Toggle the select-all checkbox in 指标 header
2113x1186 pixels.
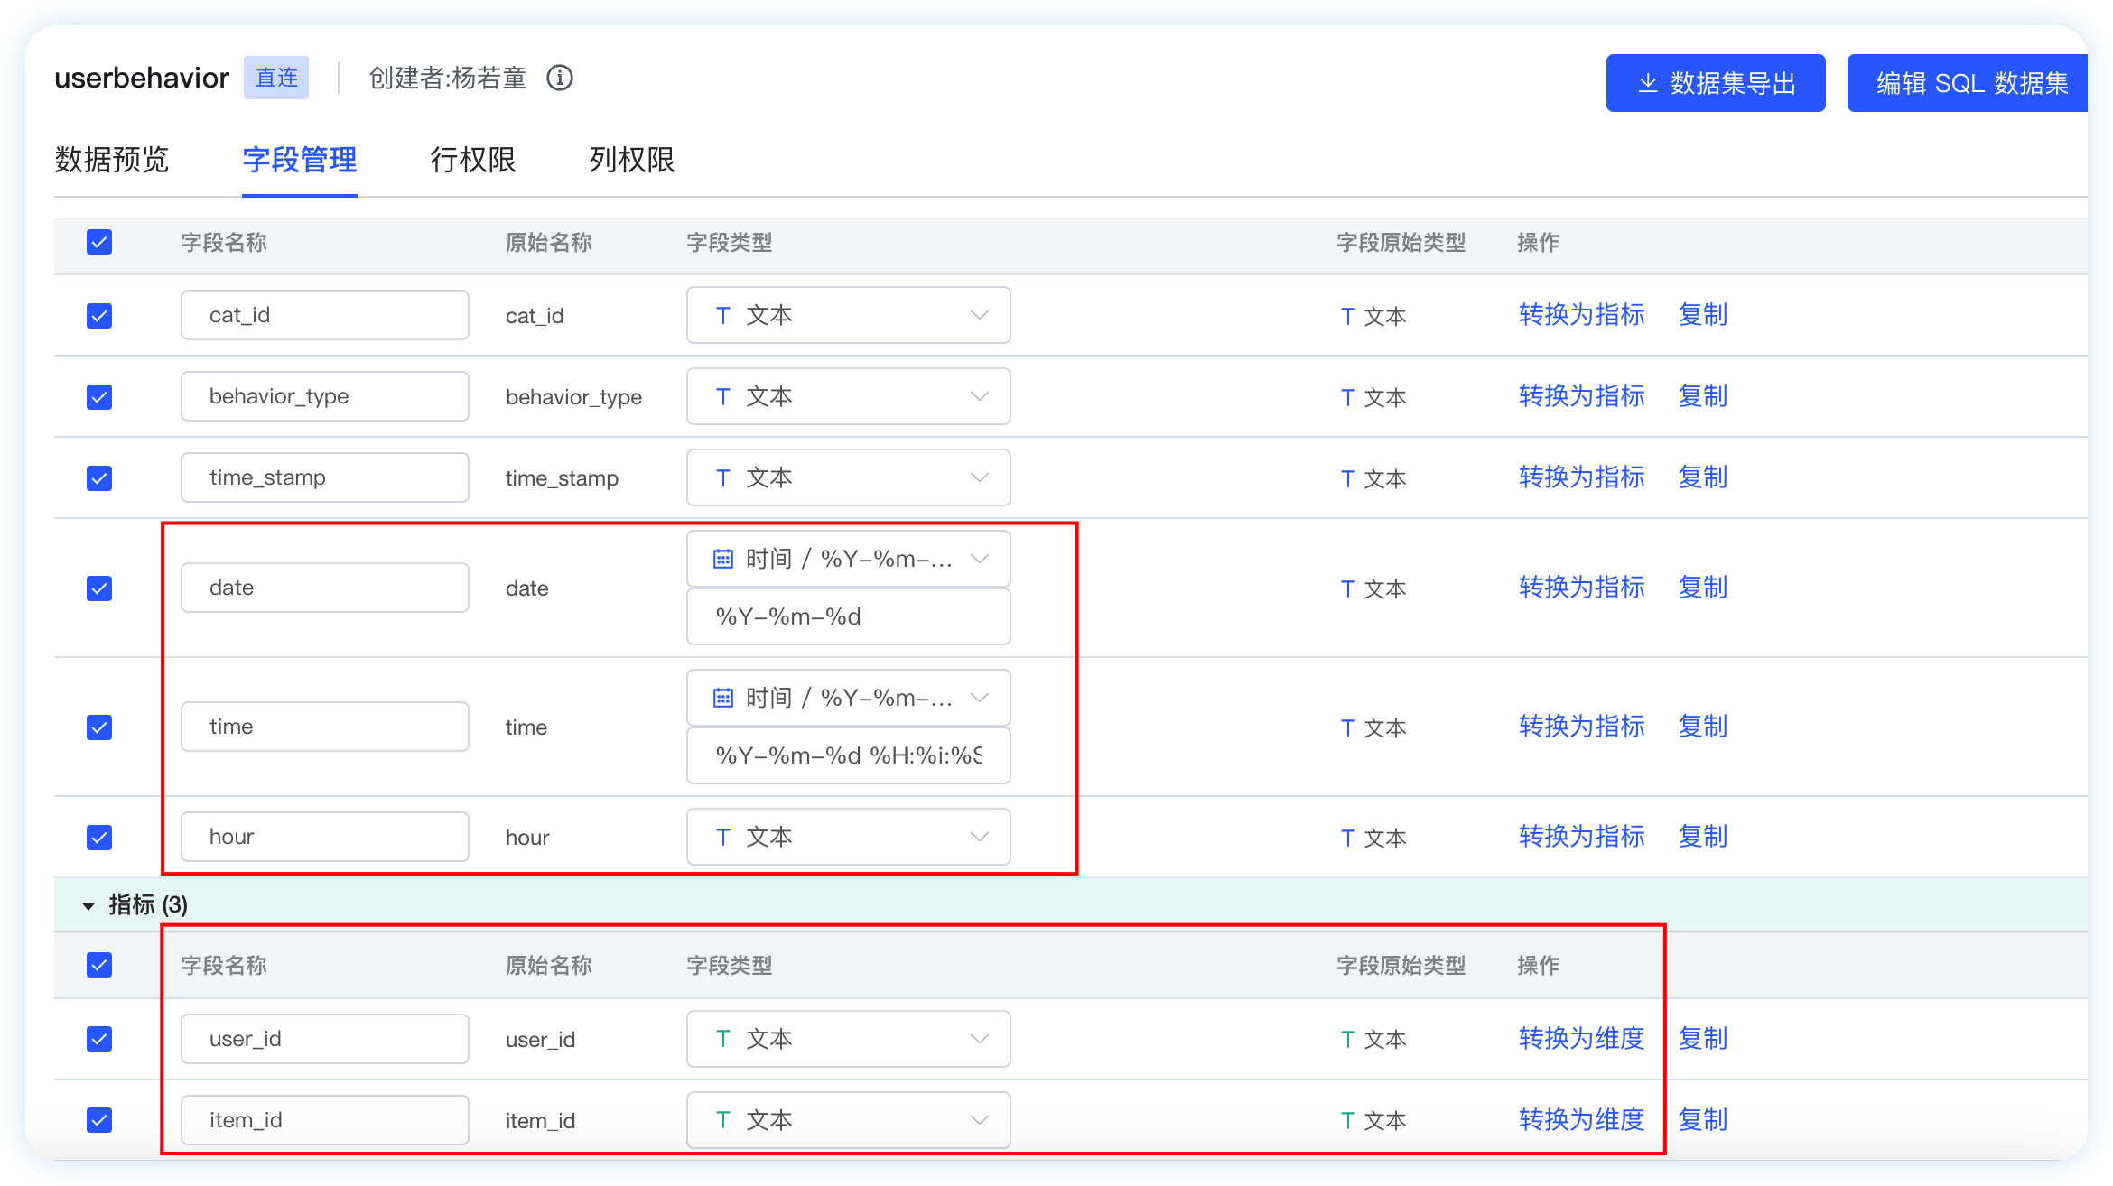click(99, 965)
